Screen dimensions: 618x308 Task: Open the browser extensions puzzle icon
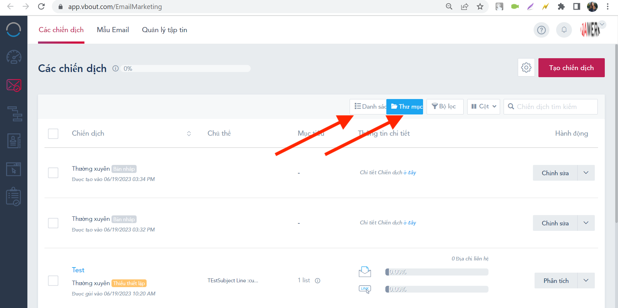[x=561, y=6]
